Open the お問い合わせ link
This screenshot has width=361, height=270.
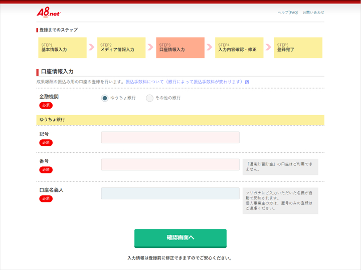click(x=313, y=13)
